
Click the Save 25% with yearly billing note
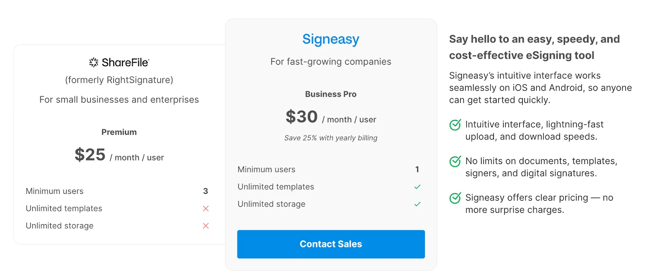[331, 138]
